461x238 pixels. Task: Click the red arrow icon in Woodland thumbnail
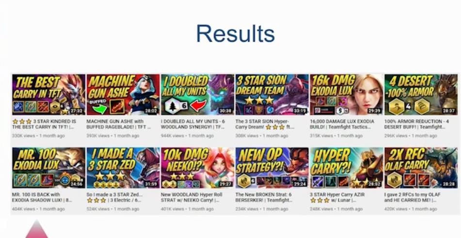click(x=198, y=105)
